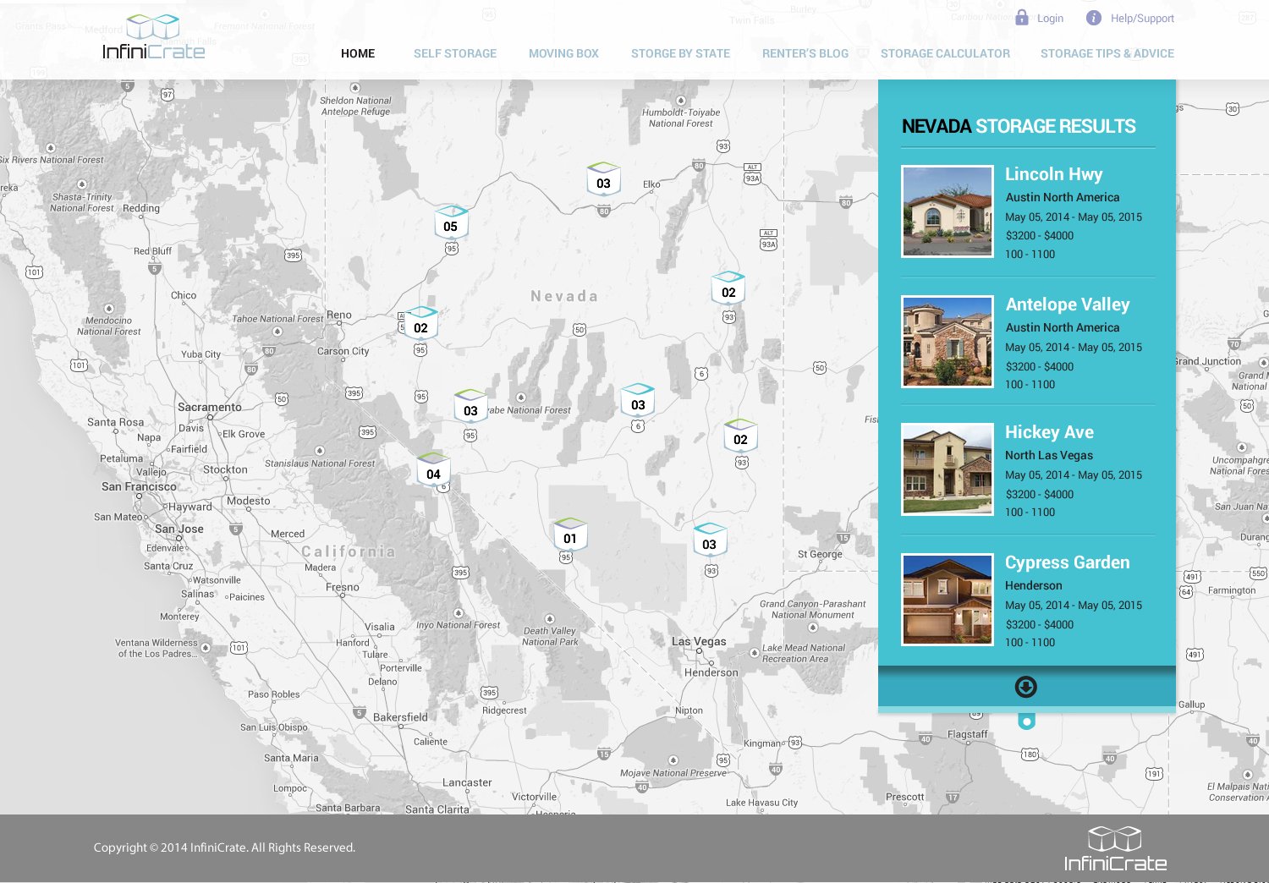Open STORGE BY STATE menu item
Viewport: 1269px width, 883px height.
[680, 53]
